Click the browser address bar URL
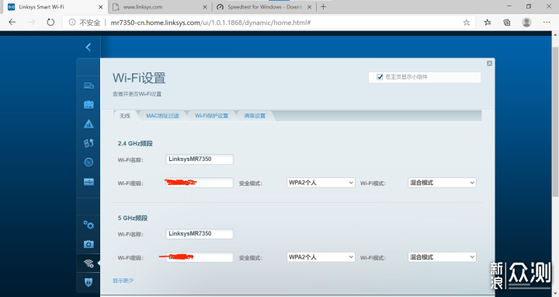 (x=210, y=23)
